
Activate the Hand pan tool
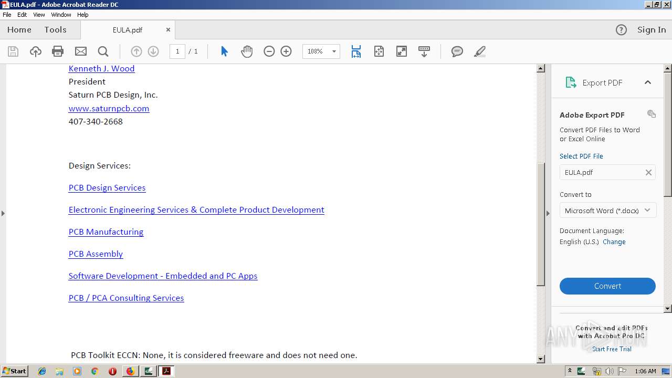click(x=247, y=51)
